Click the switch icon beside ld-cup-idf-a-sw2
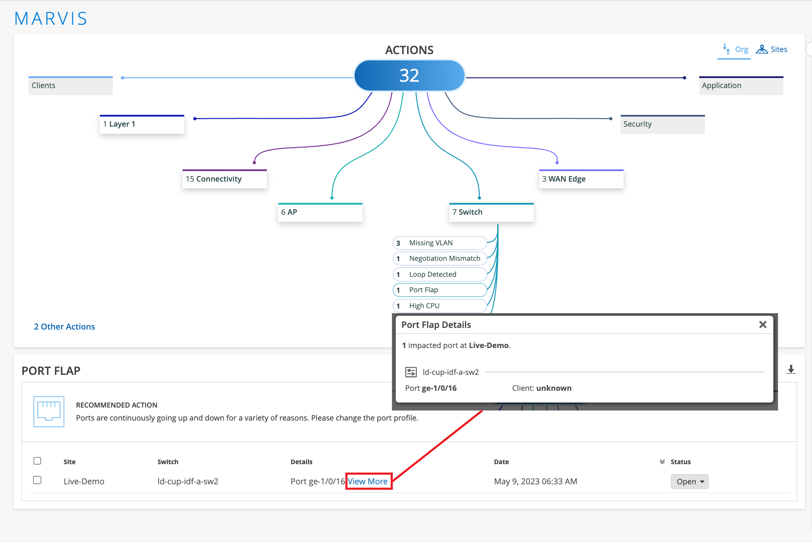 point(410,372)
